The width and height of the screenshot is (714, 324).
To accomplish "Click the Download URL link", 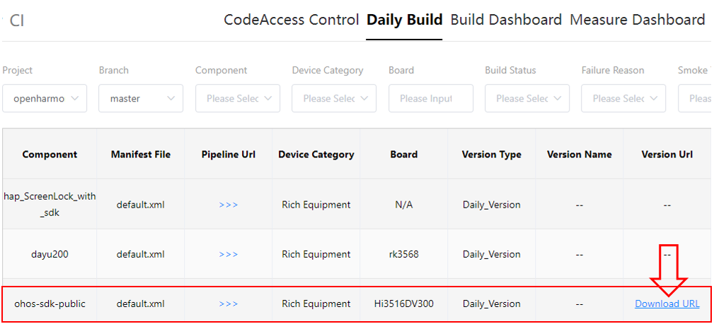I will point(667,304).
